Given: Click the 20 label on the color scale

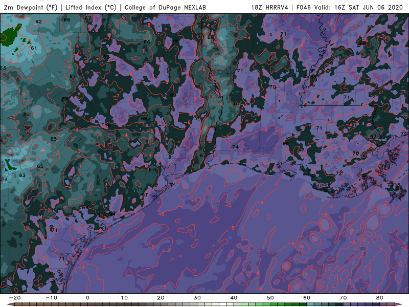Looking at the screenshot, I should (x=161, y=298).
